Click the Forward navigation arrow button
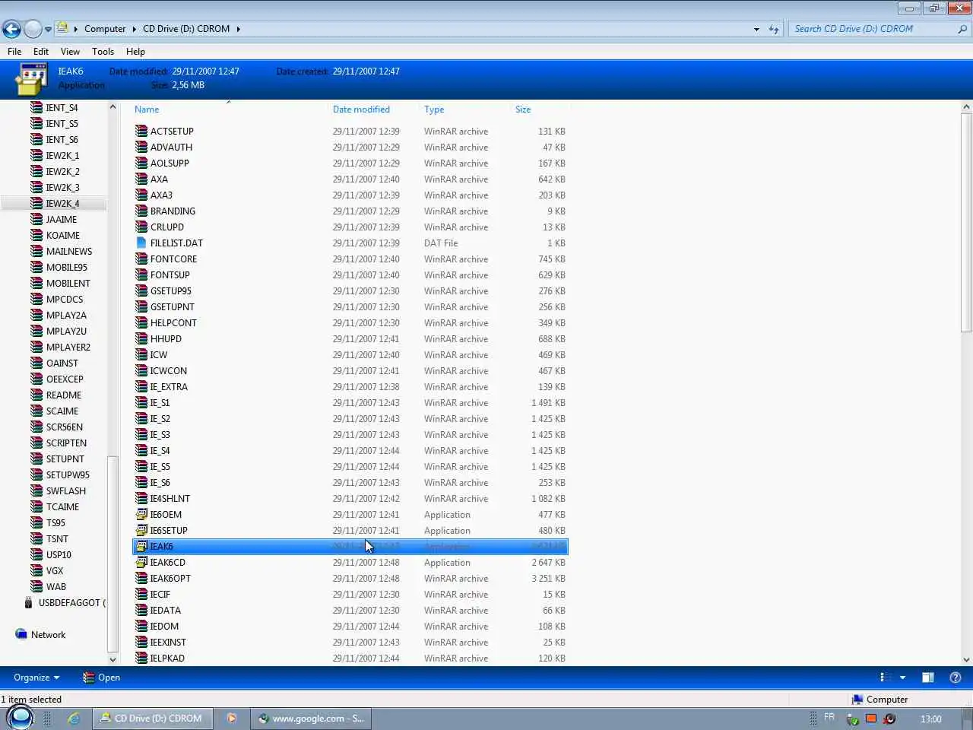 coord(33,29)
